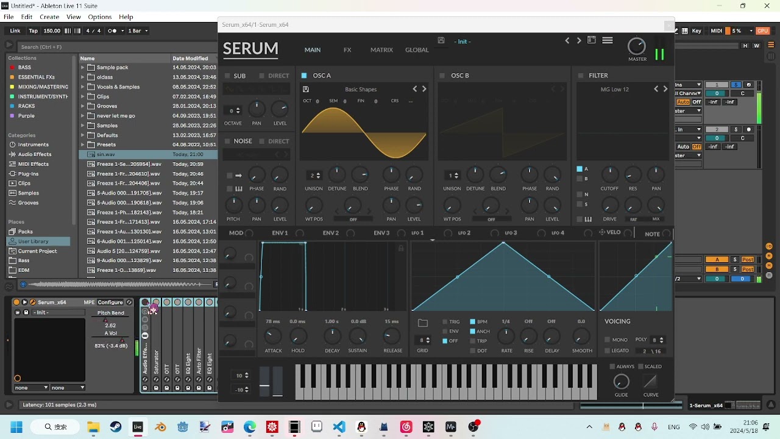Screen dimensions: 780x439
Task: Click the Configure button on Serum_x64 device
Action: coord(110,302)
